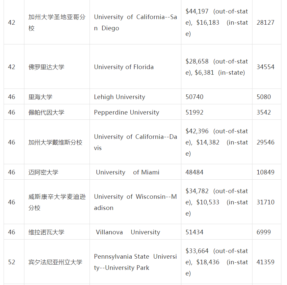Select the 宾夕法尼亚州立大学 cell
Viewport: 287px width, 285px height.
(55, 262)
